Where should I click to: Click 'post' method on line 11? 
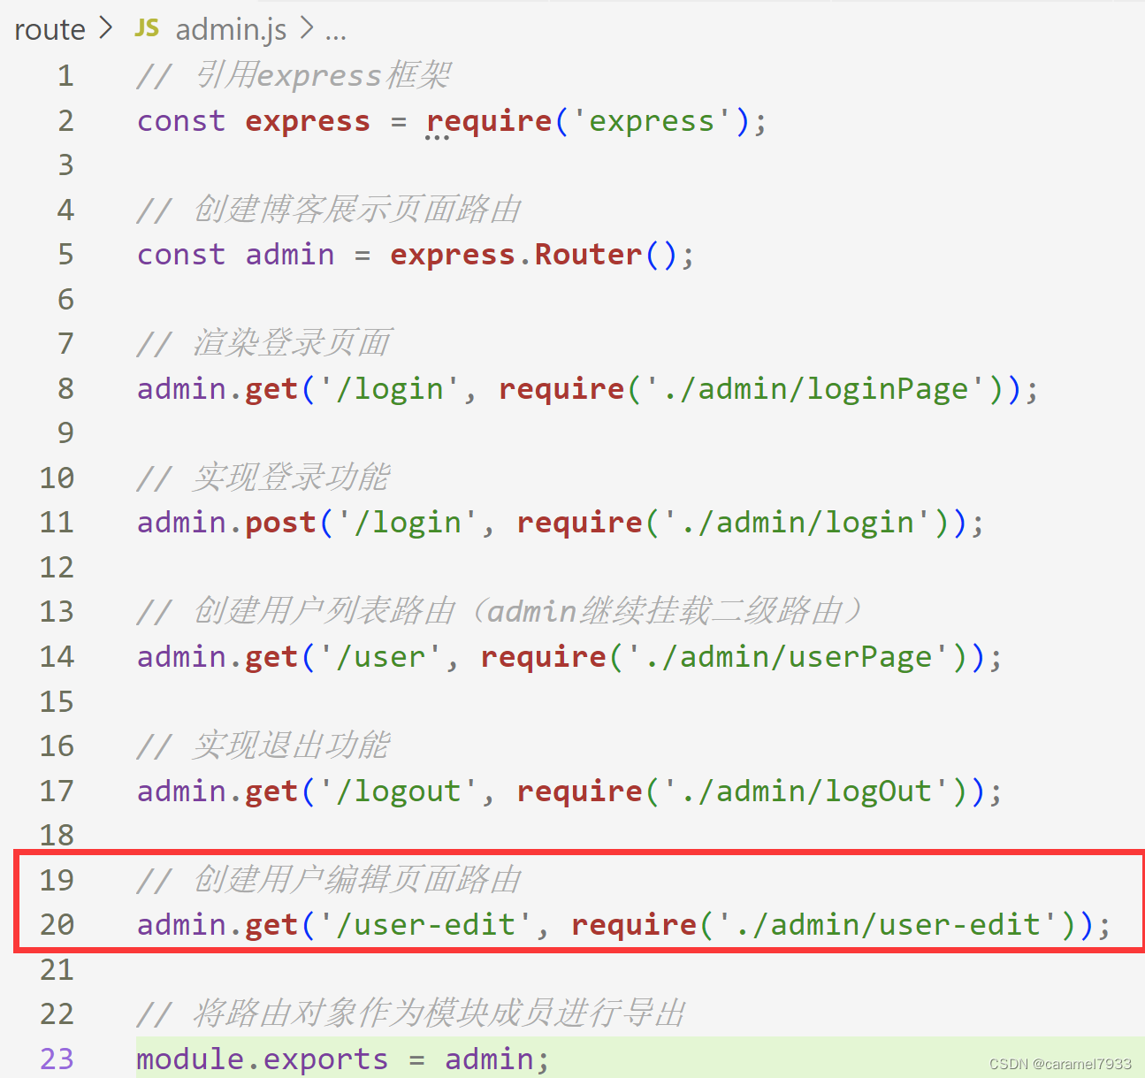280,523
